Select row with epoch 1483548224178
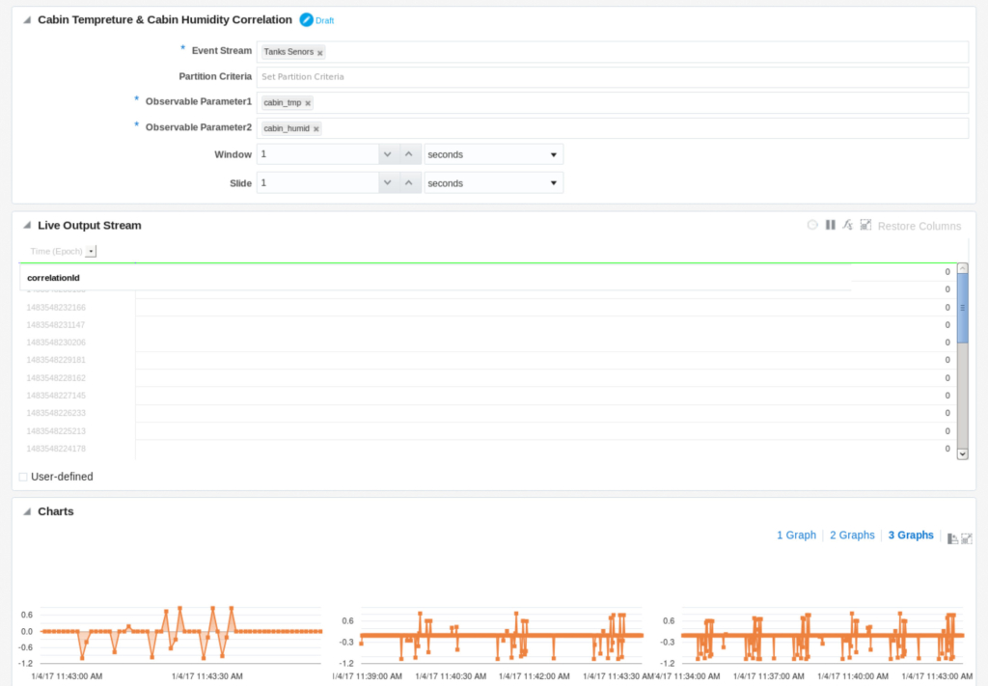This screenshot has height=686, width=988. click(488, 449)
